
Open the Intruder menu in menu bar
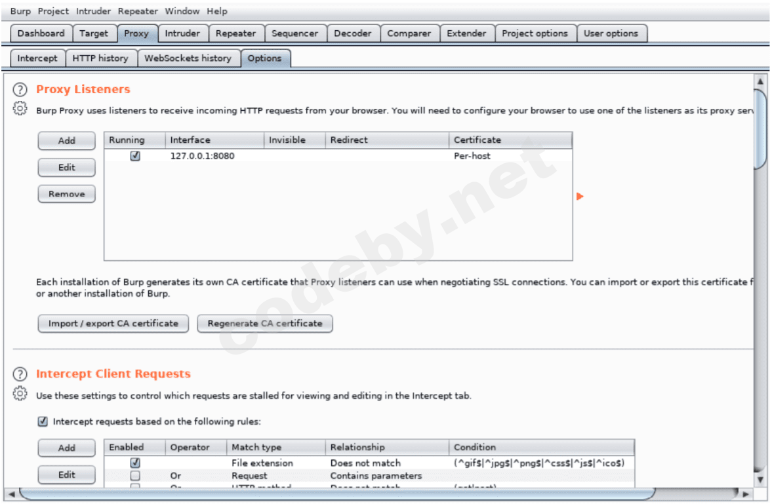point(93,11)
